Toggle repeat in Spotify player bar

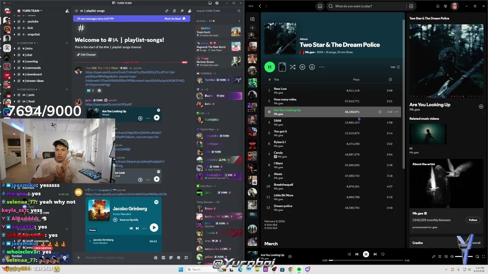383,254
